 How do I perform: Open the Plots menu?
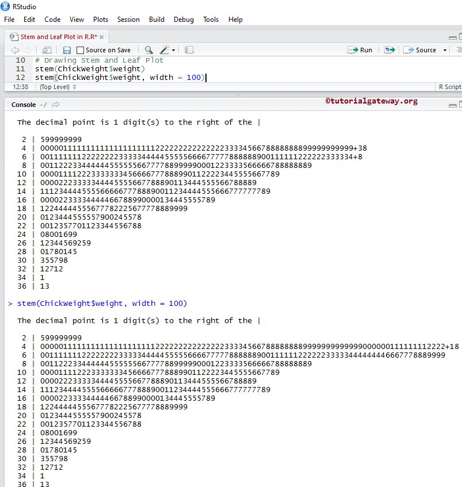(x=101, y=20)
